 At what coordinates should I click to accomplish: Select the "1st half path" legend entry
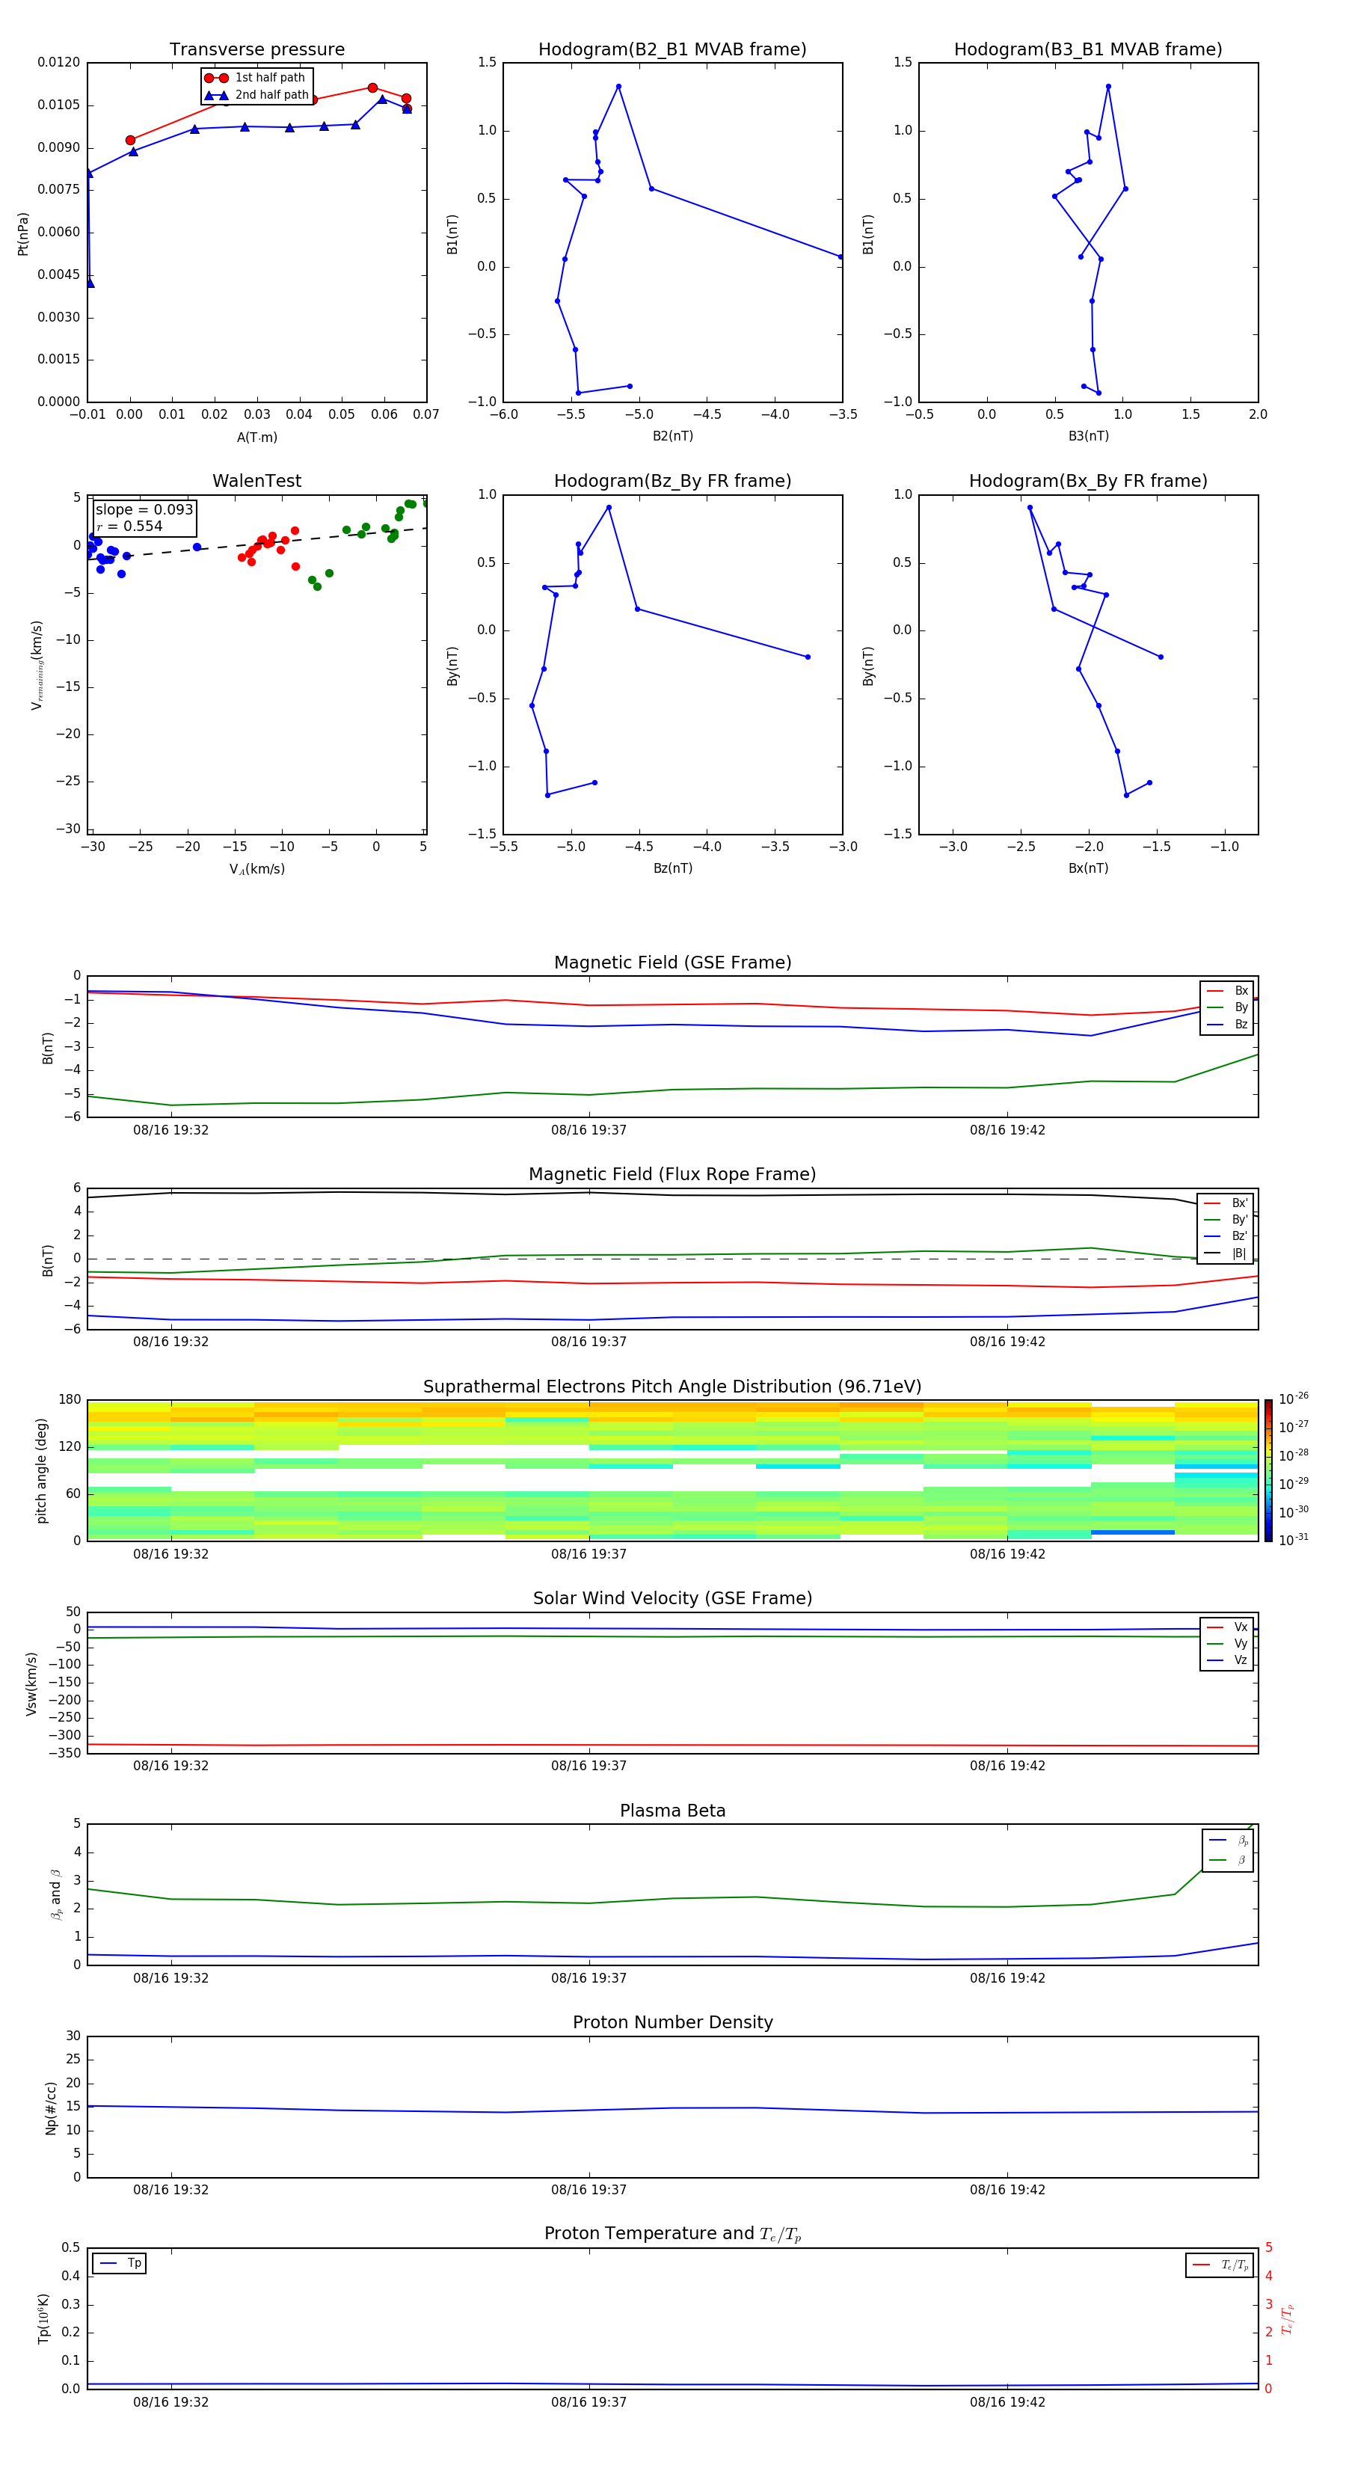(x=255, y=78)
